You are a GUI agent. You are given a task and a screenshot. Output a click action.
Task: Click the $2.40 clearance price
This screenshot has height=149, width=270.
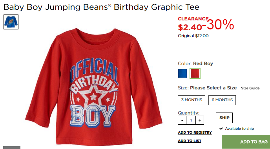(190, 27)
